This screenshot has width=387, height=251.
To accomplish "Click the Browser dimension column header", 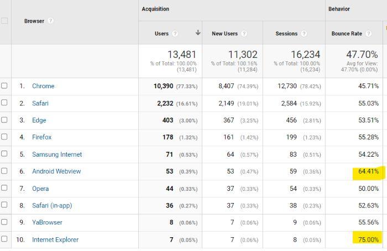I will tap(34, 21).
